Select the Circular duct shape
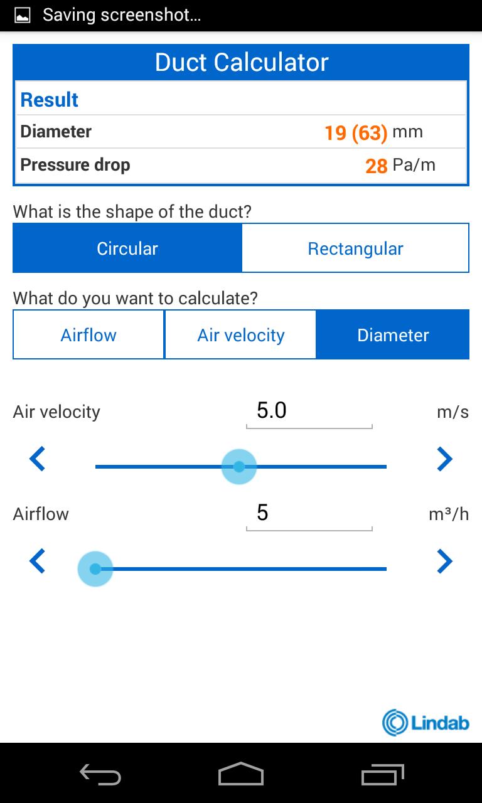 (127, 248)
